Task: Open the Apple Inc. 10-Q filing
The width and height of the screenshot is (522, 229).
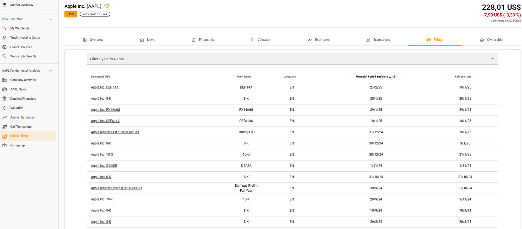Action: (102, 154)
